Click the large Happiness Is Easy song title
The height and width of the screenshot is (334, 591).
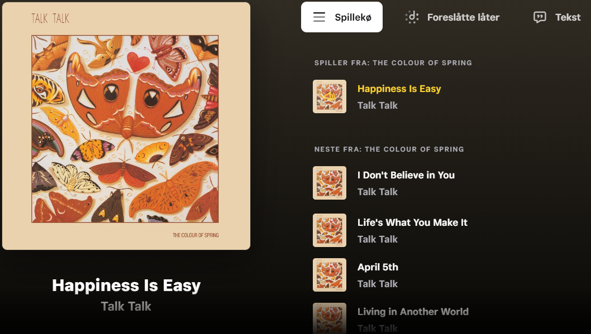click(126, 285)
